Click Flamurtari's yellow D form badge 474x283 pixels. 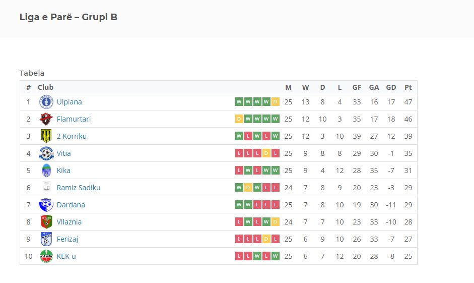click(x=239, y=119)
